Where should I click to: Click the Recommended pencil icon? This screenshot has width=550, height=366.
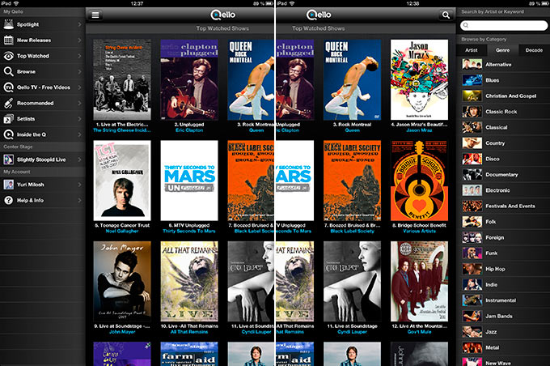[x=8, y=103]
